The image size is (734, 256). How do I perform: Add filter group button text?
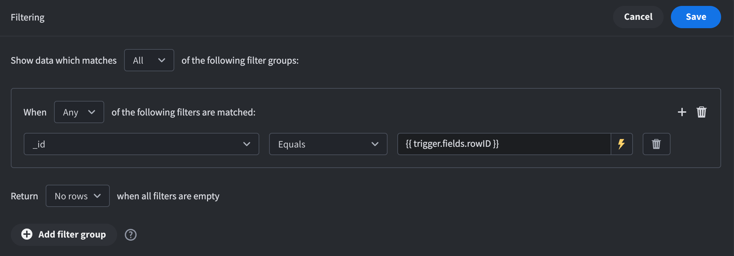pos(72,235)
